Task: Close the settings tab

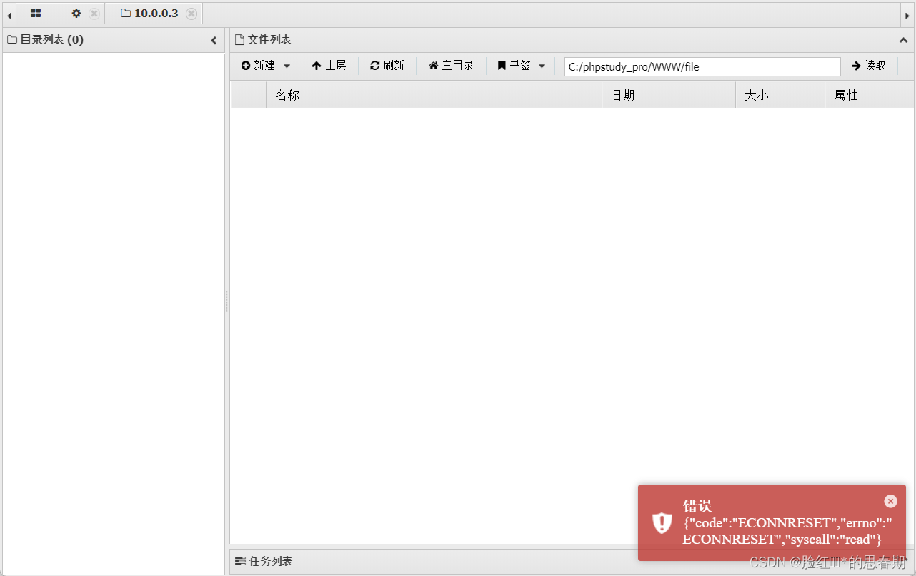Action: pos(94,14)
